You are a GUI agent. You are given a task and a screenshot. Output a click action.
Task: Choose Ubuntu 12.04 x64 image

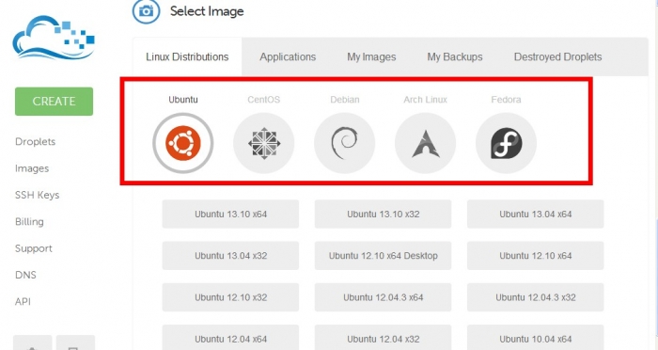point(231,338)
